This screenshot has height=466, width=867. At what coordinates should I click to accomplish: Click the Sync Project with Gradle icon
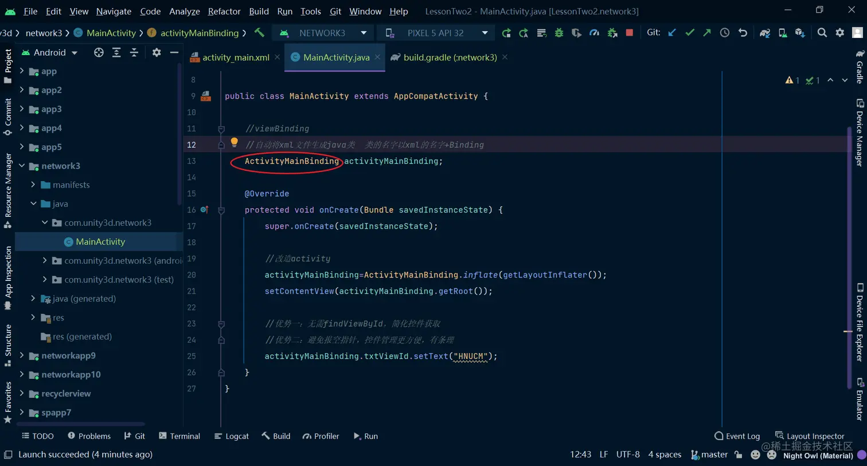click(765, 33)
